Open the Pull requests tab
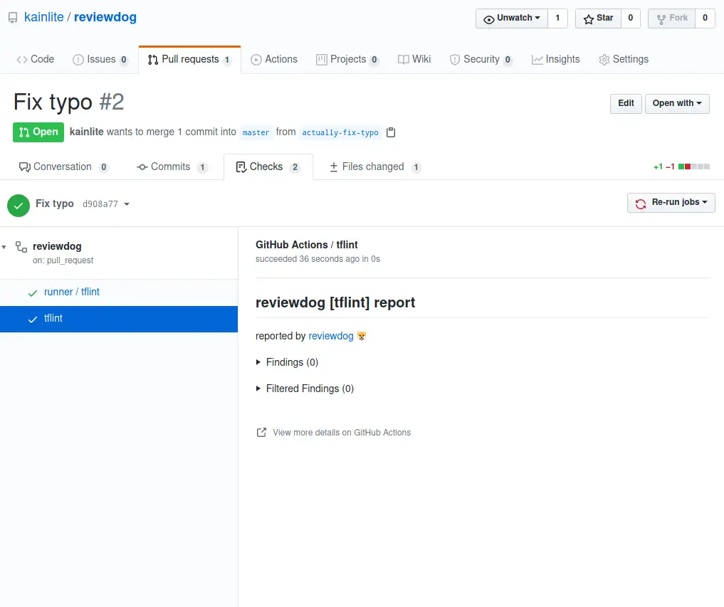The width and height of the screenshot is (724, 607). (x=189, y=60)
